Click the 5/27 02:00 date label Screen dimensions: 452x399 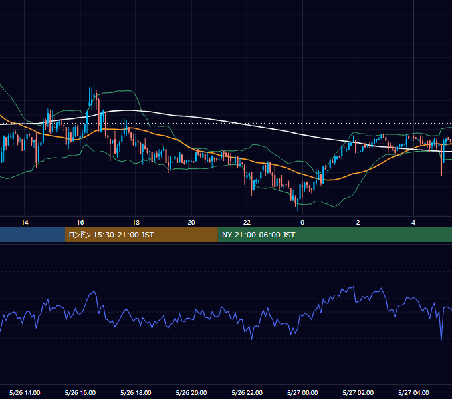pos(358,392)
